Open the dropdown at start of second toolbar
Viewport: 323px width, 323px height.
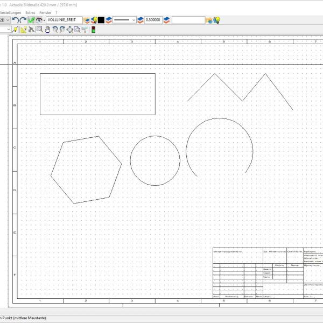pos(5,30)
